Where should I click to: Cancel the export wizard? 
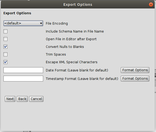click(36, 99)
